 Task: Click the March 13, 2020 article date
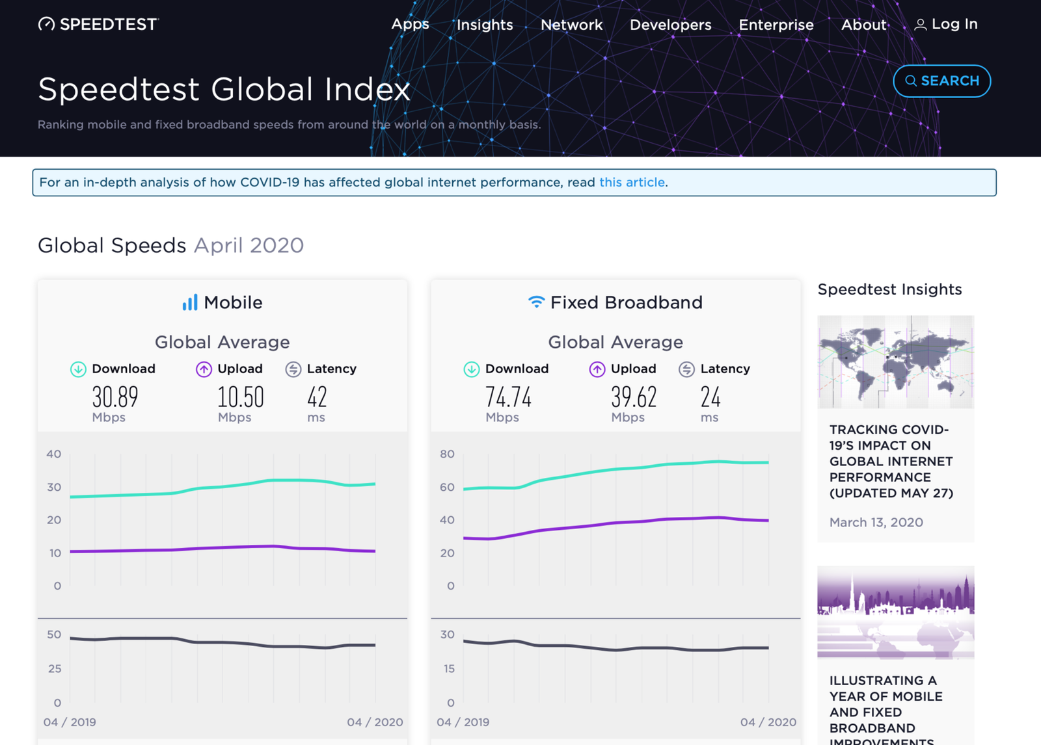coord(876,522)
